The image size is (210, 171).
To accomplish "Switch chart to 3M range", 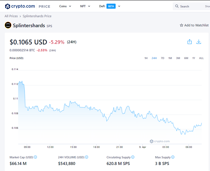I will coord(178,58).
